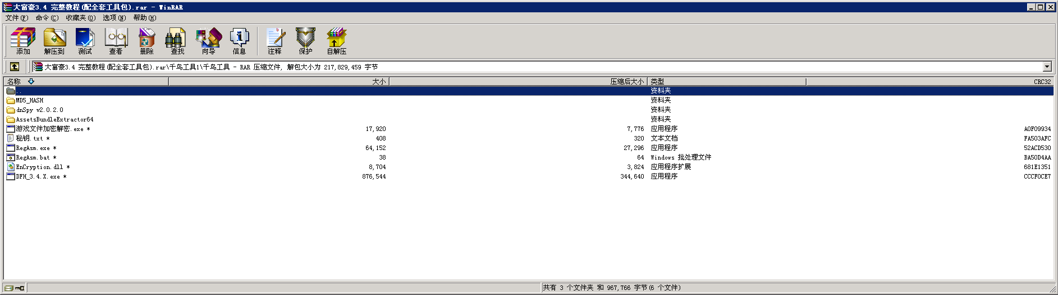
Task: Click CRC value FA503AFC
Action: [x=1037, y=138]
